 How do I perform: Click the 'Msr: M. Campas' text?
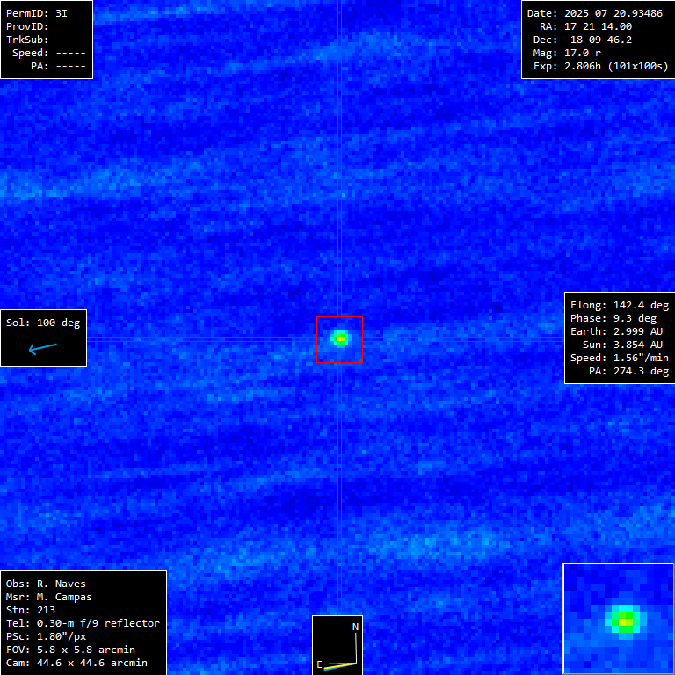[x=48, y=597]
